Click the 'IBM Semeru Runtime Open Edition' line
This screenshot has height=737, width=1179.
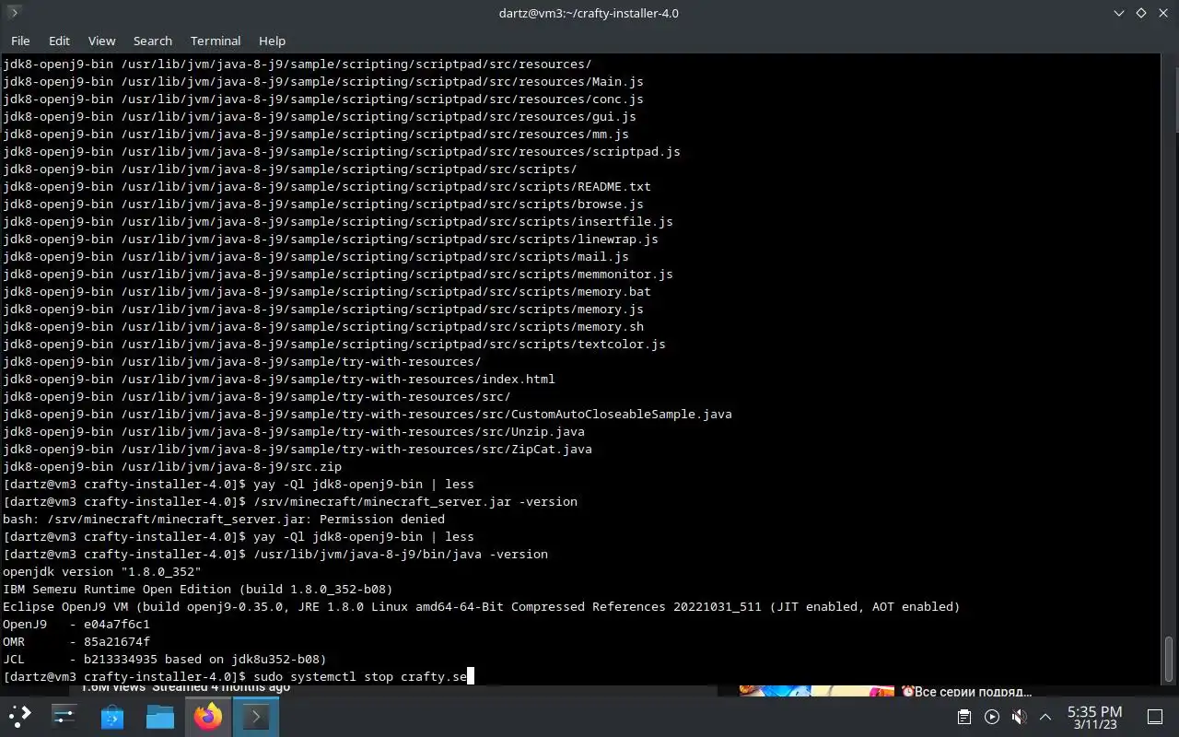198,590
